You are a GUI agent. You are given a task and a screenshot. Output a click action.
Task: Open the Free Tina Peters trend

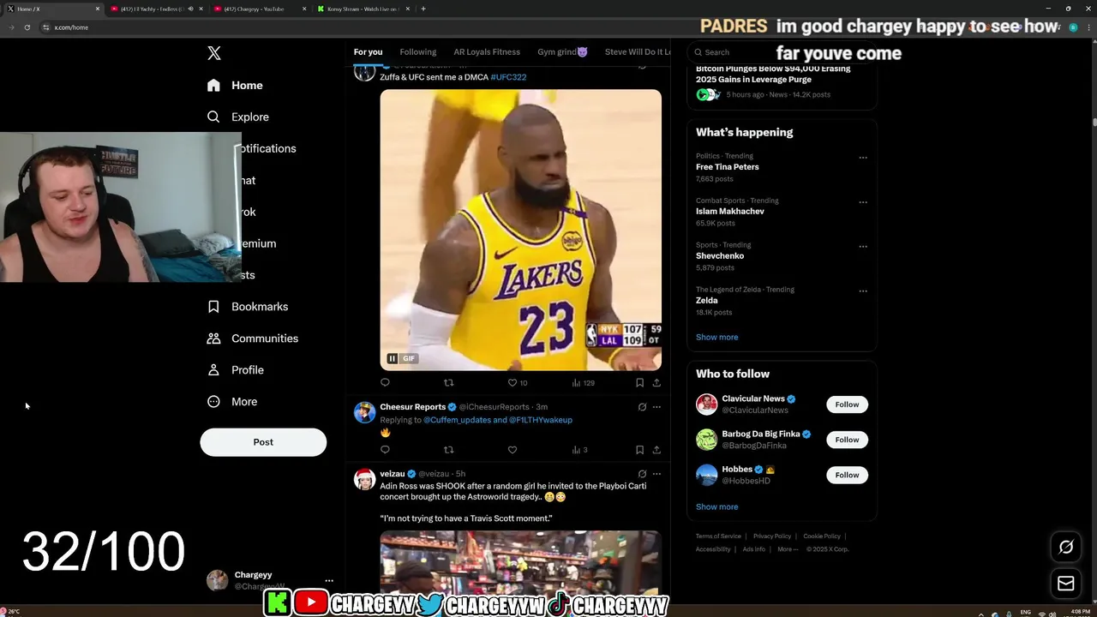click(728, 167)
